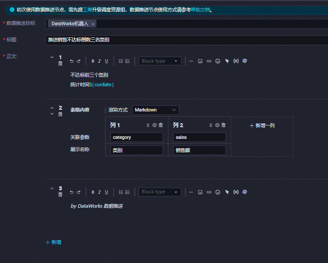Screen dimensions: 328x263
Task: Open settings gear for column 列 1
Action: pos(154,125)
